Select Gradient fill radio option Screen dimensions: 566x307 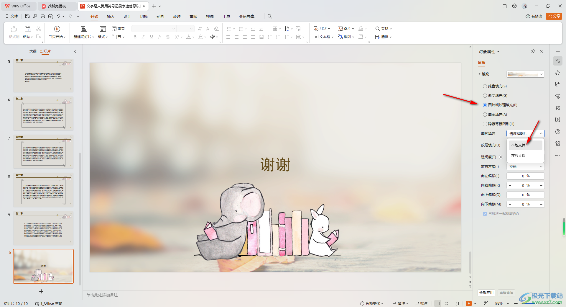[485, 96]
